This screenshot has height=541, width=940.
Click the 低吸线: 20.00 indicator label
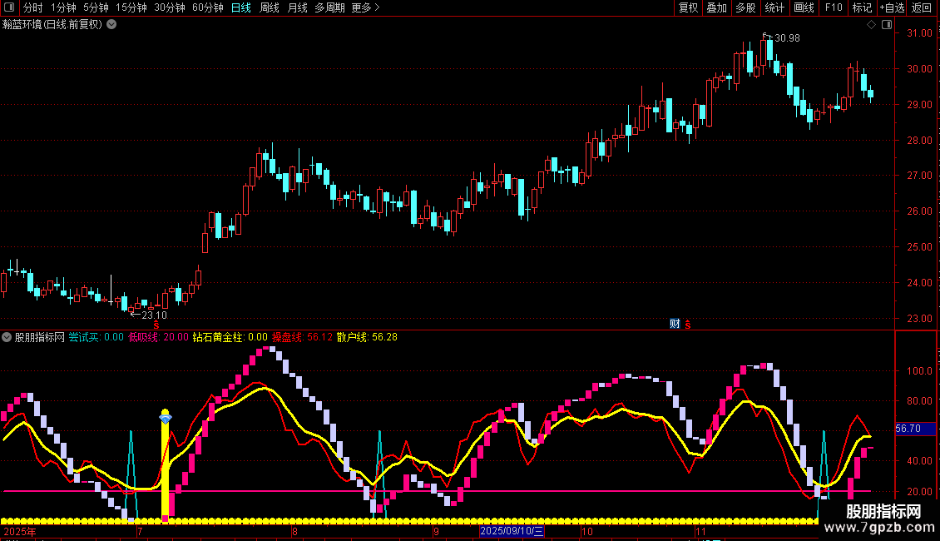pos(158,338)
